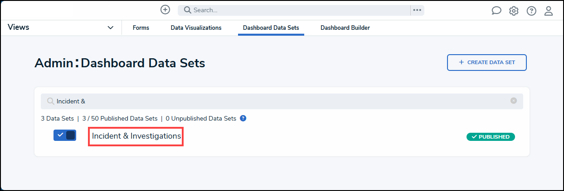Open the Incident & Investigations data set
564x191 pixels.
point(136,136)
